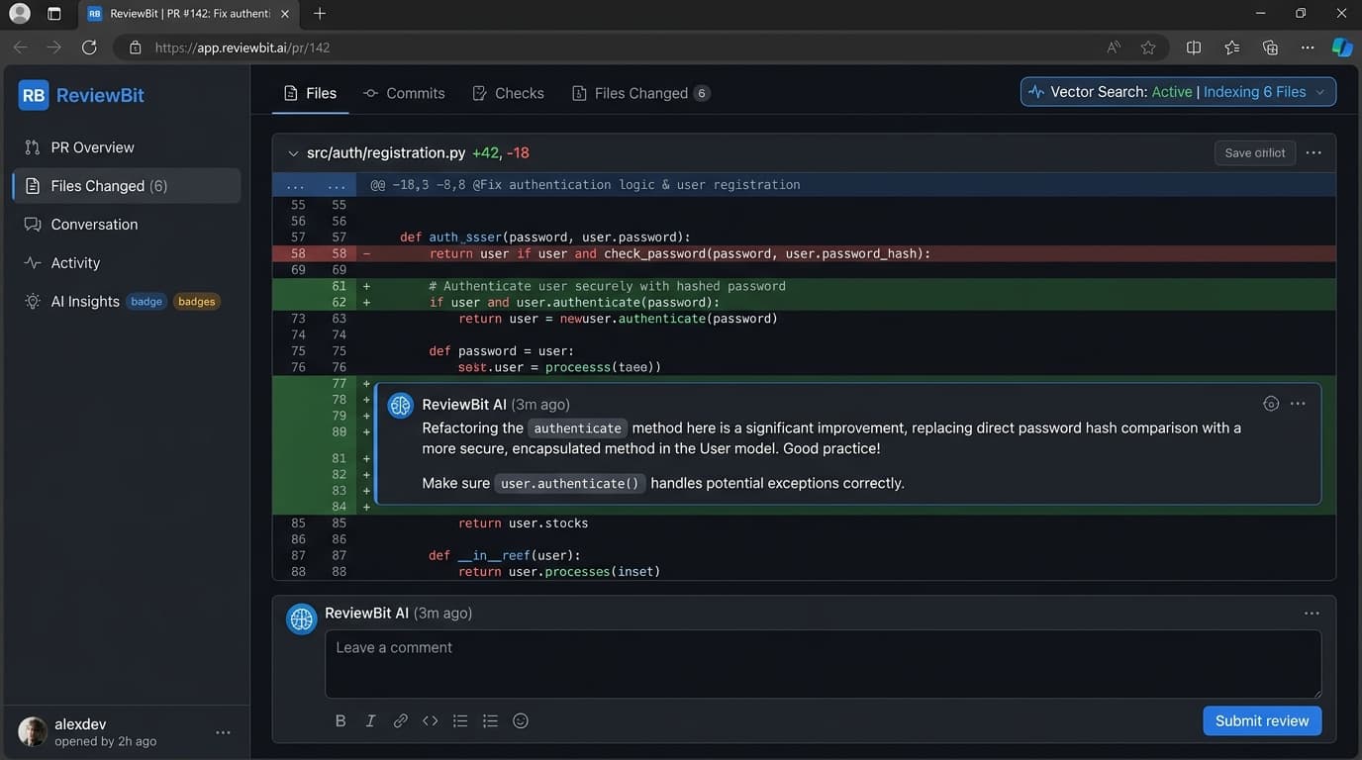
Task: Click the orange 'badges' label
Action: coord(196,302)
